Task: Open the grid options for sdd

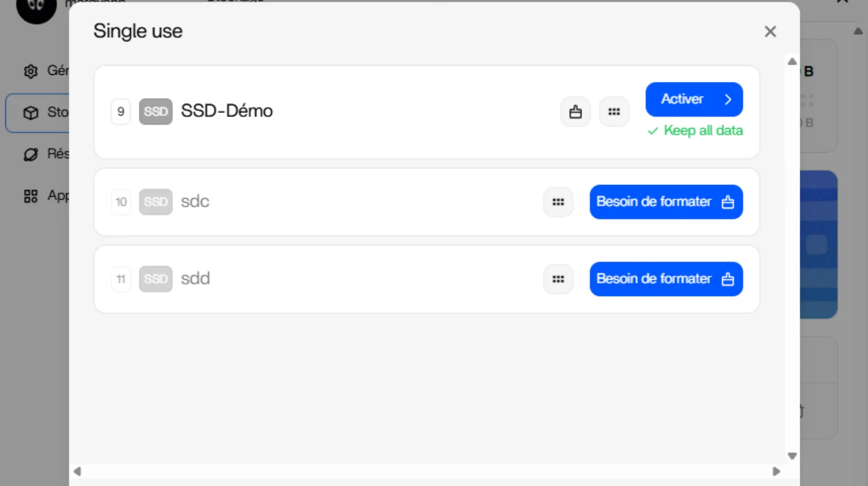Action: [x=558, y=279]
